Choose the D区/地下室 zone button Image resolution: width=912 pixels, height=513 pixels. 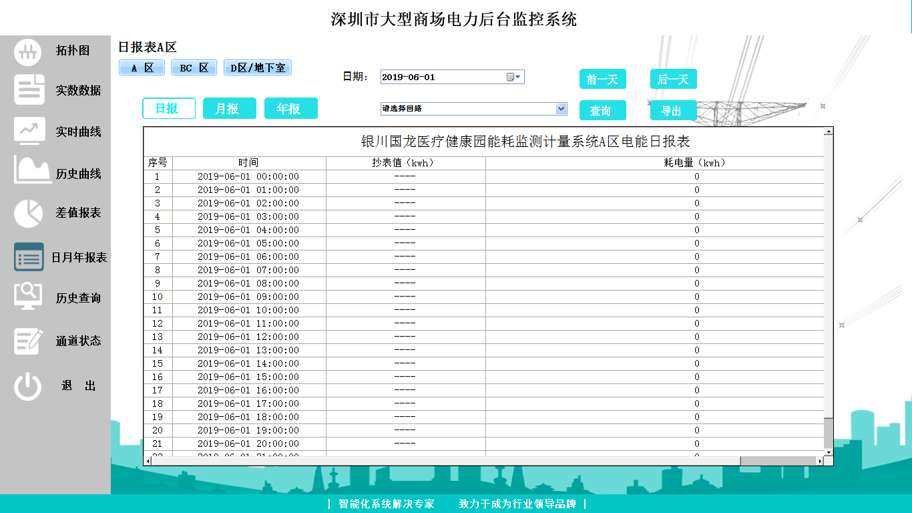(x=257, y=68)
